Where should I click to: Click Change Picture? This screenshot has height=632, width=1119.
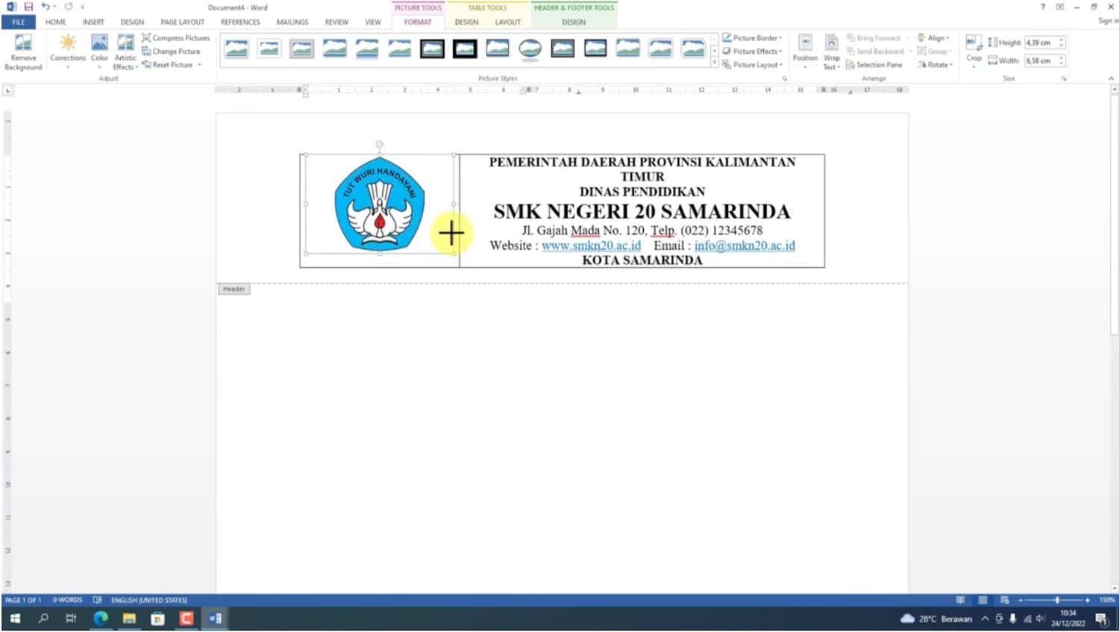pyautogui.click(x=172, y=51)
